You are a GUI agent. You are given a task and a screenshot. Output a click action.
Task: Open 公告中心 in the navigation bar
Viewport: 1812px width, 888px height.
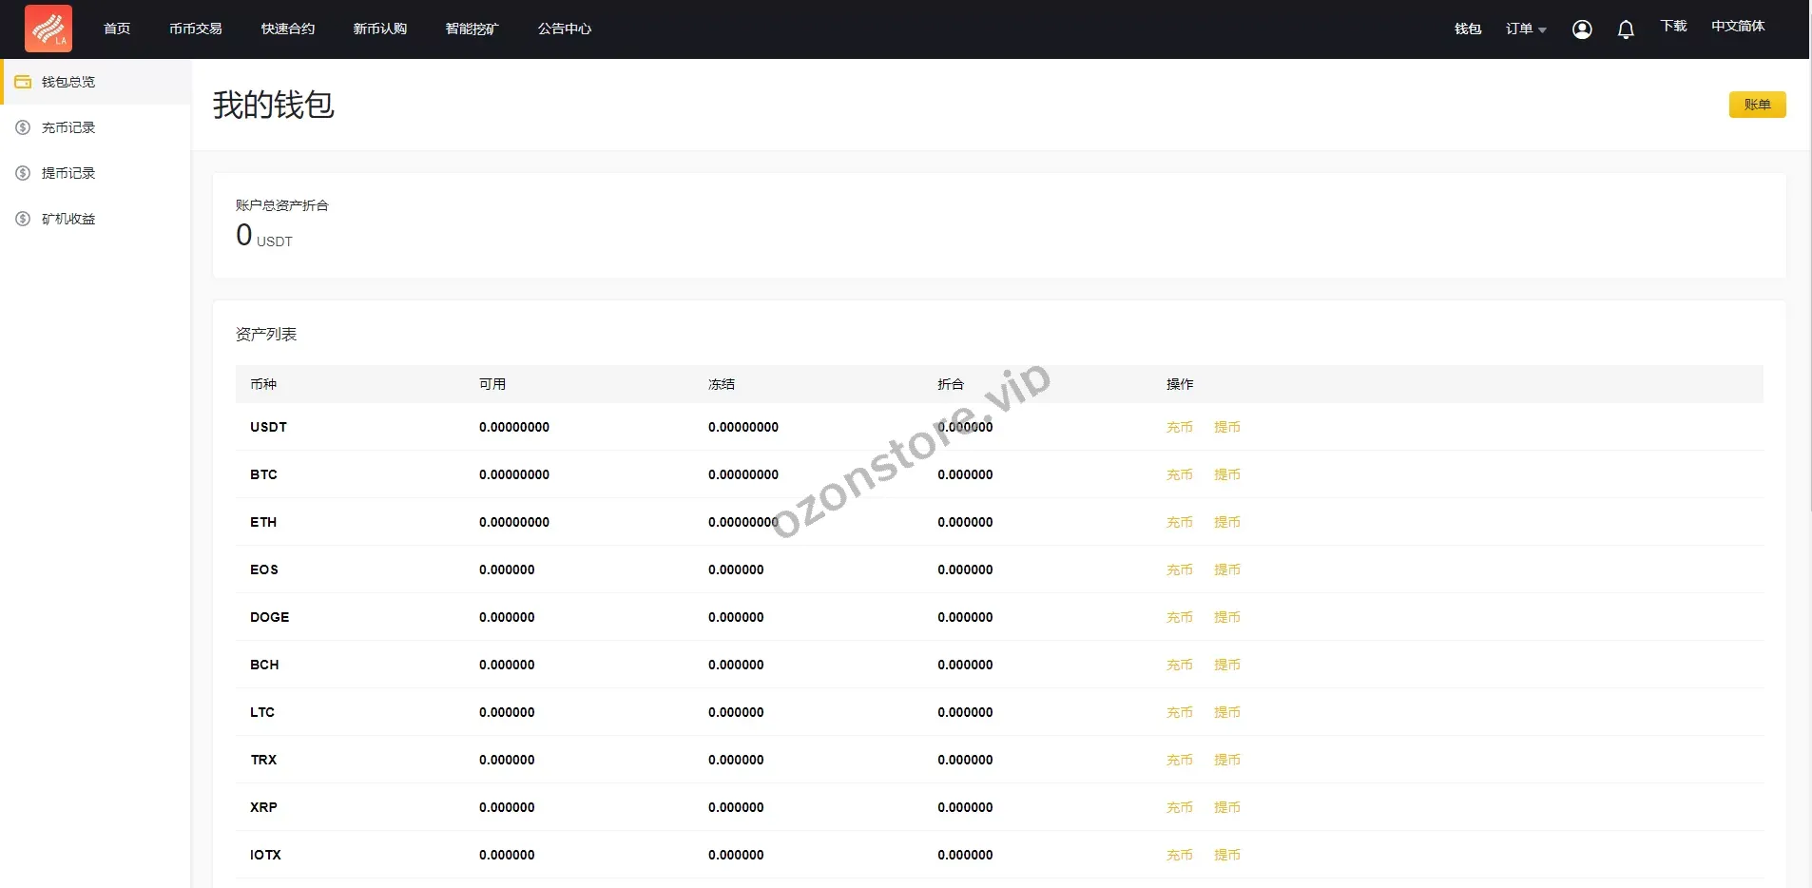[565, 29]
